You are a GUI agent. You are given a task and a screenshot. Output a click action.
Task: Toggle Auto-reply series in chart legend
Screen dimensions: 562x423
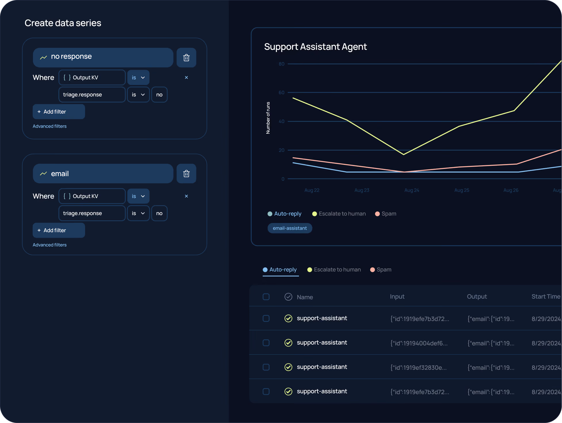click(x=285, y=214)
